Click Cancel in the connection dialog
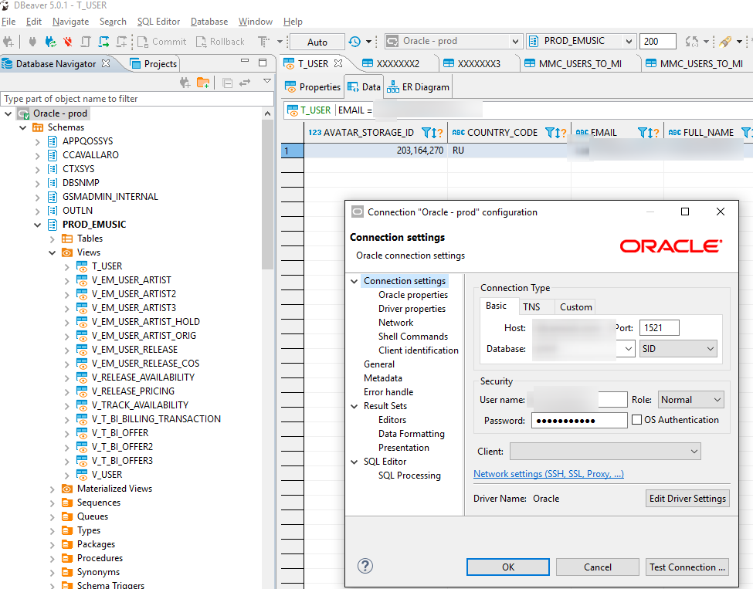This screenshot has width=753, height=589. coord(598,567)
